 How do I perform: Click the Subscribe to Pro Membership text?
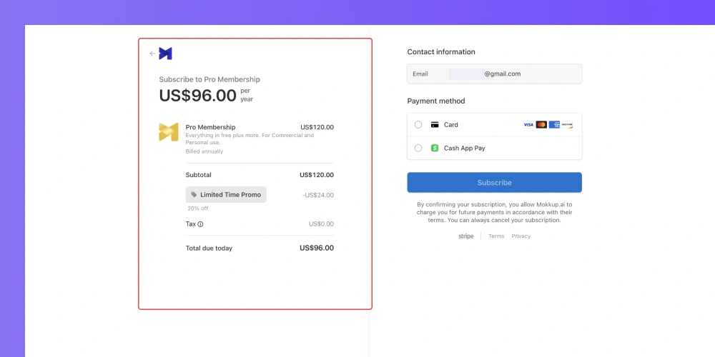point(209,79)
